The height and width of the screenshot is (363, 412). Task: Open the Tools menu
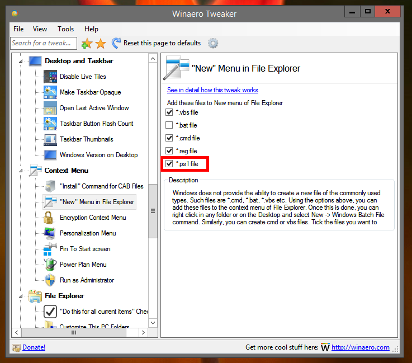66,29
